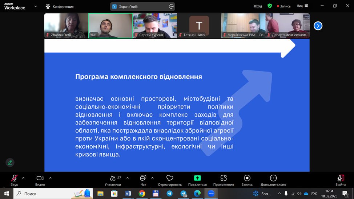Toggle the camera Video (Видео) button

[x=40, y=178]
